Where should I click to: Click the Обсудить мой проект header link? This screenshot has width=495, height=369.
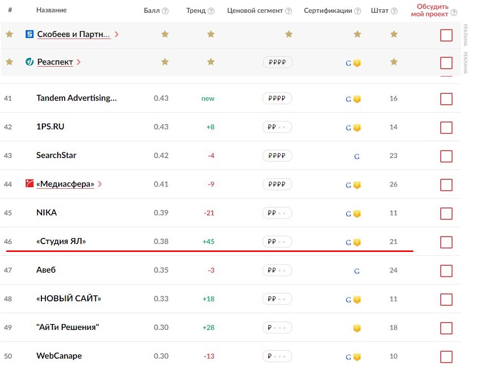click(430, 10)
